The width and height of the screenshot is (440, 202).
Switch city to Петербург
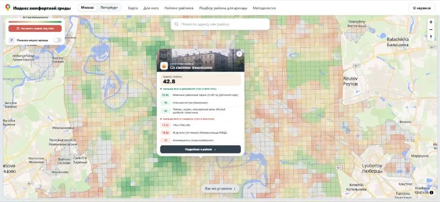[109, 8]
